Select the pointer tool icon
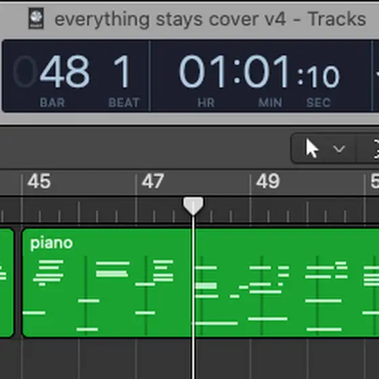The height and width of the screenshot is (379, 379). point(312,149)
